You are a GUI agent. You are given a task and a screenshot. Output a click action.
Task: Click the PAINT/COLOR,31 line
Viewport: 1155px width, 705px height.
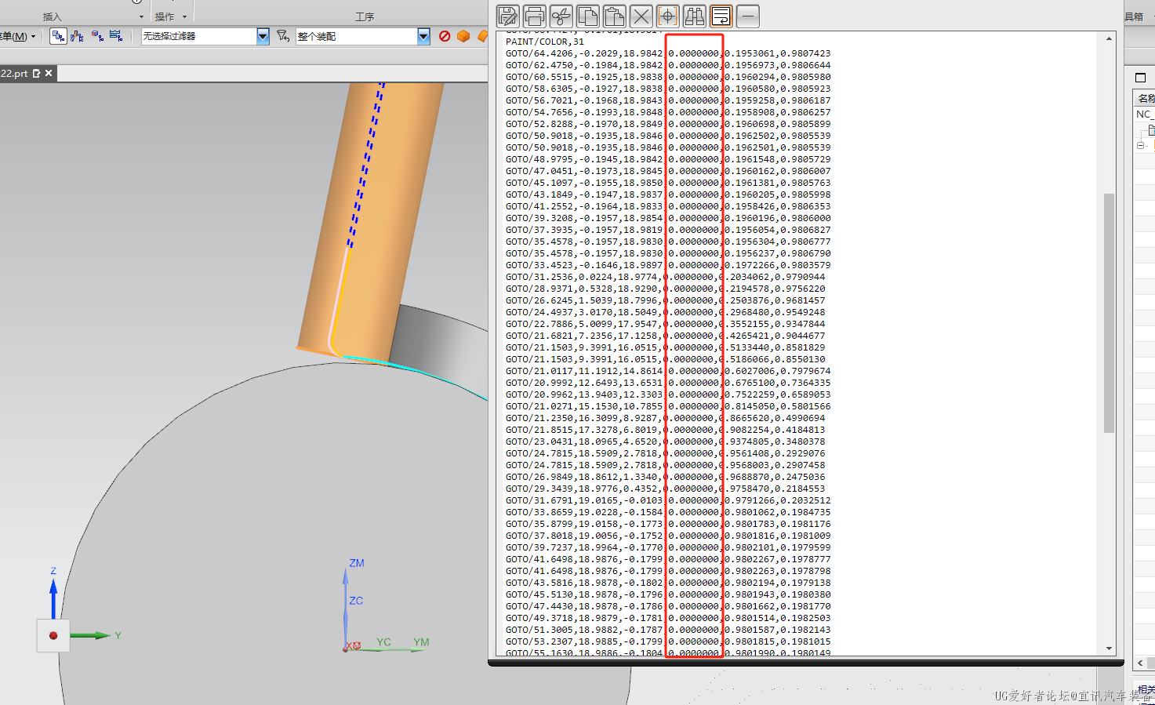[545, 42]
